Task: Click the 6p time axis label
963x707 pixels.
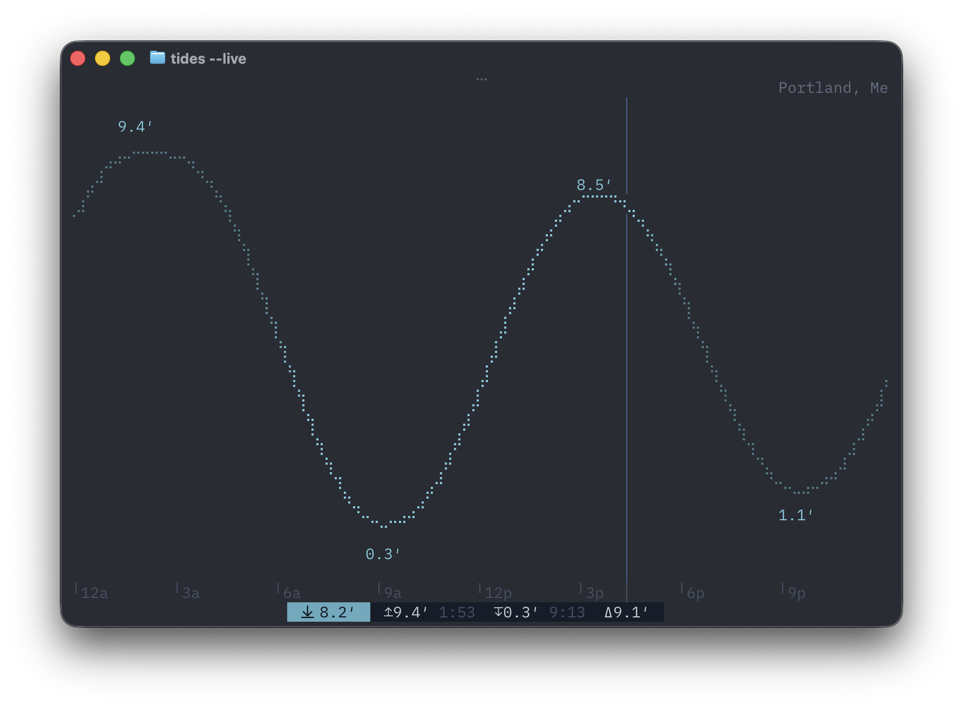Action: point(696,593)
